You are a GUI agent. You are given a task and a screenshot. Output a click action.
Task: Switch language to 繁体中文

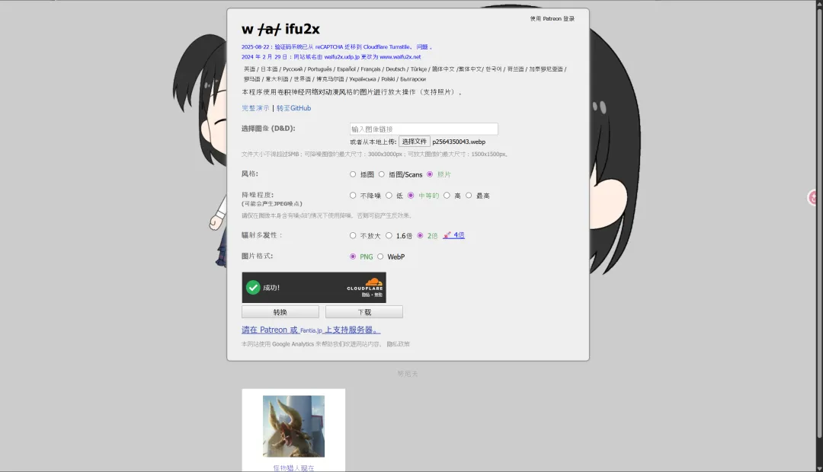[x=471, y=69]
